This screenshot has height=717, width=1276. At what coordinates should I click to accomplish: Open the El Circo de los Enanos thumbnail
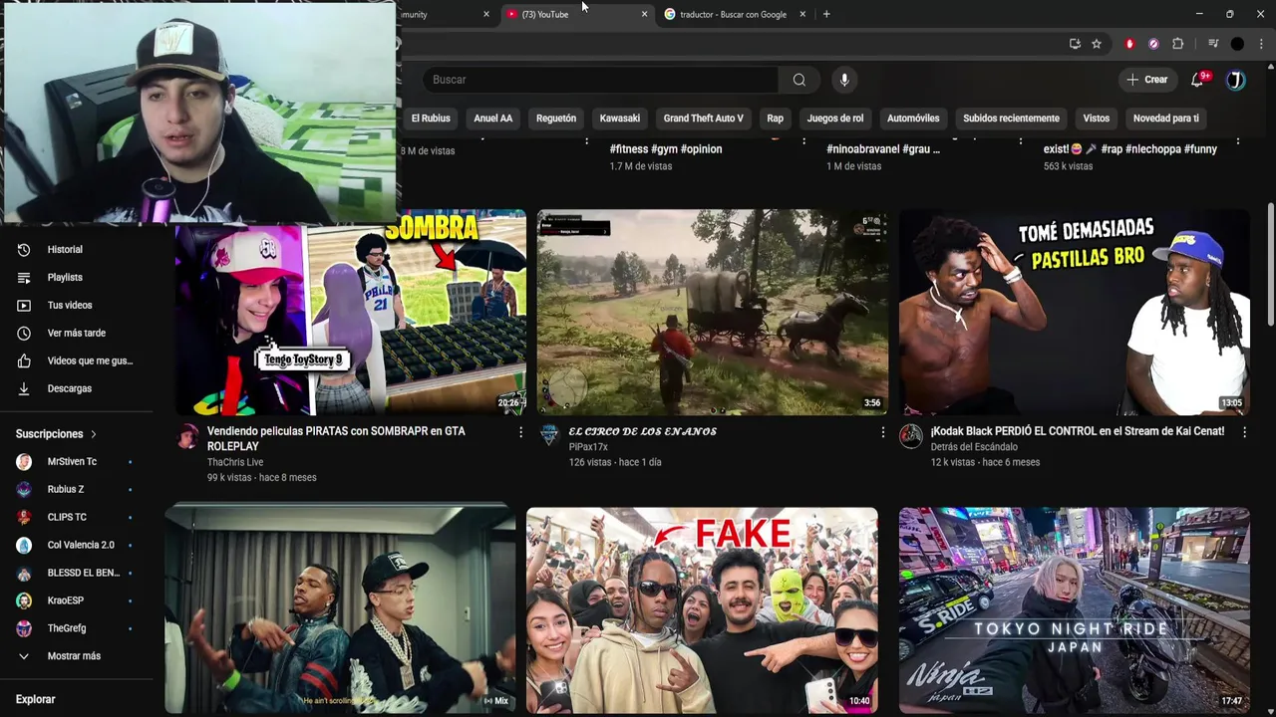coord(713,312)
